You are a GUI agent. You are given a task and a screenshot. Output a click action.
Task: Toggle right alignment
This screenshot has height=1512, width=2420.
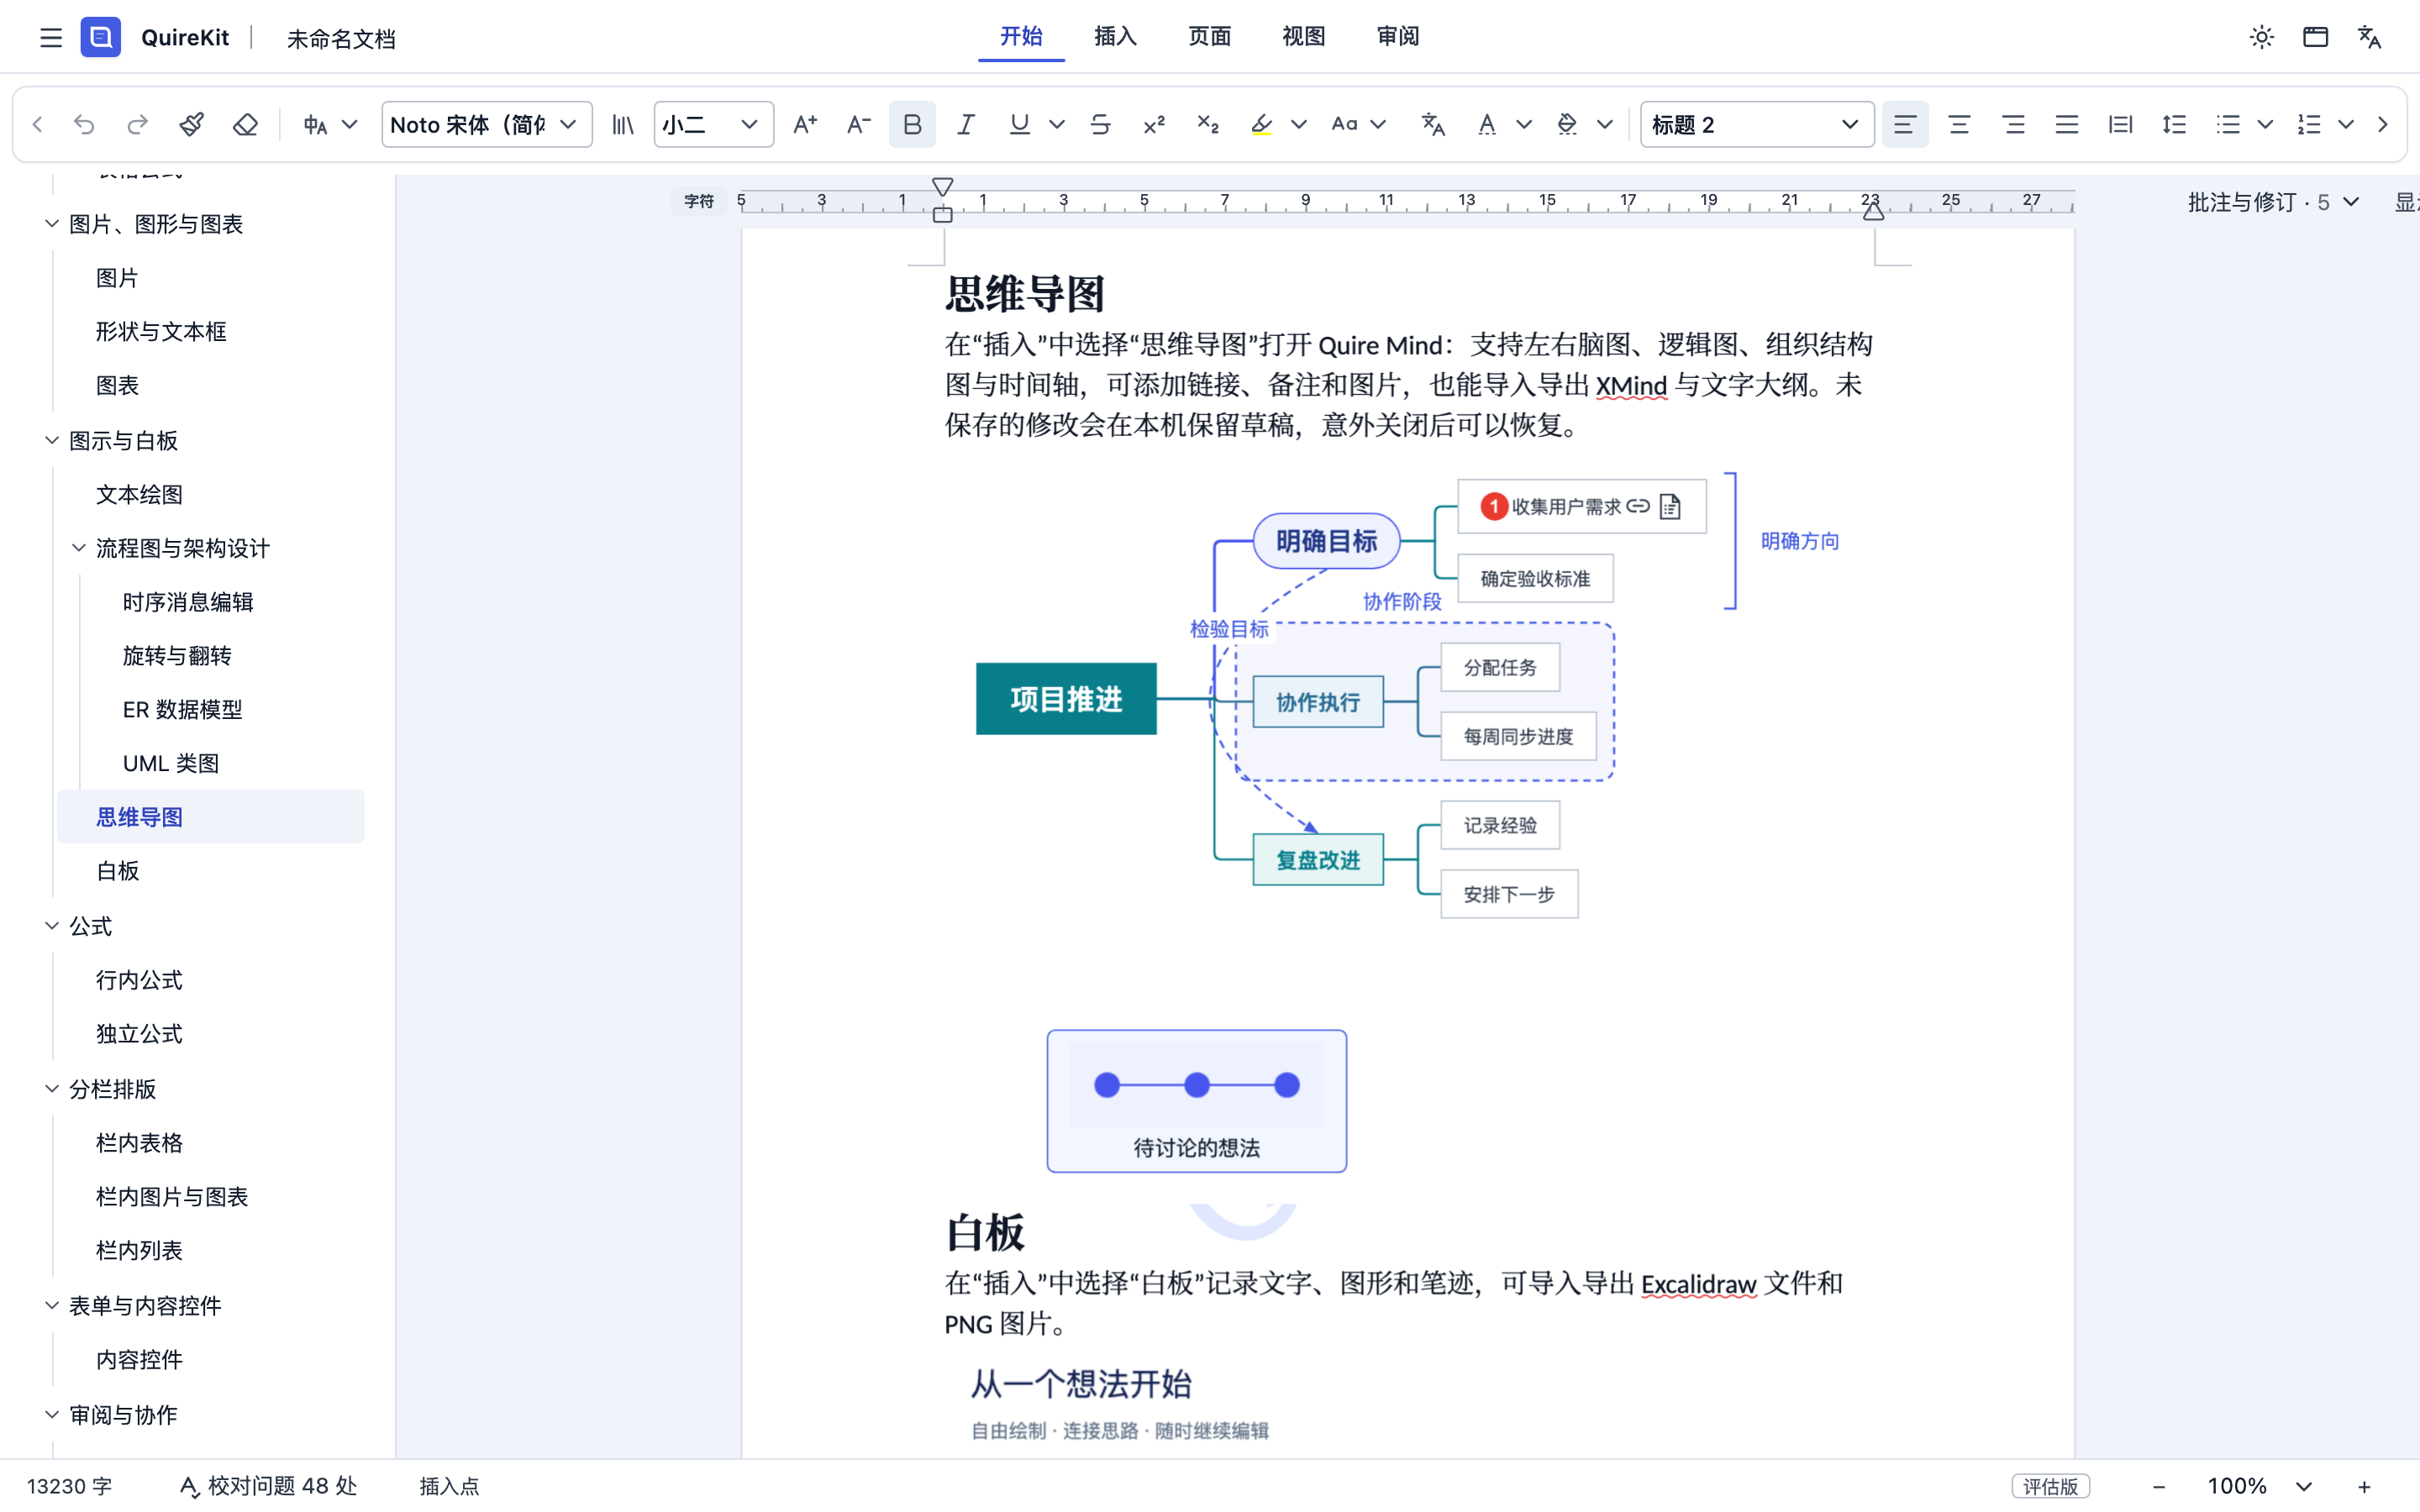(2013, 124)
